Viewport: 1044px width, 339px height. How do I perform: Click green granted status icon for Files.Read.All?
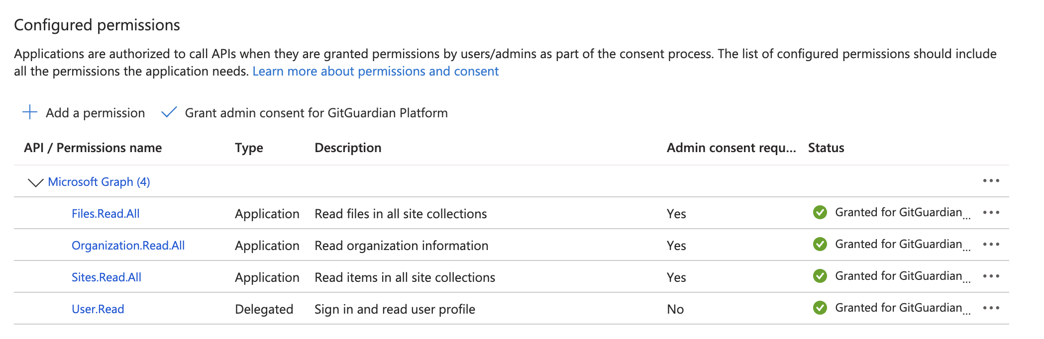[x=820, y=213]
